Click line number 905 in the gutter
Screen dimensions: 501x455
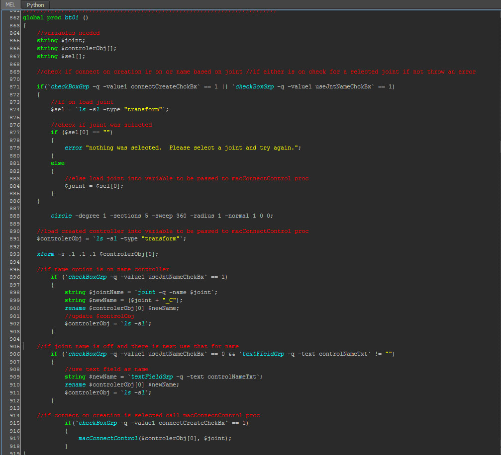pyautogui.click(x=14, y=347)
